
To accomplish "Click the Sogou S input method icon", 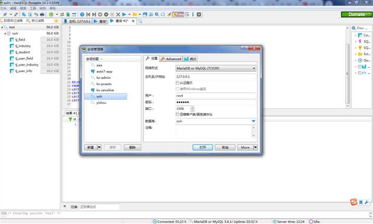I will pos(354,202).
